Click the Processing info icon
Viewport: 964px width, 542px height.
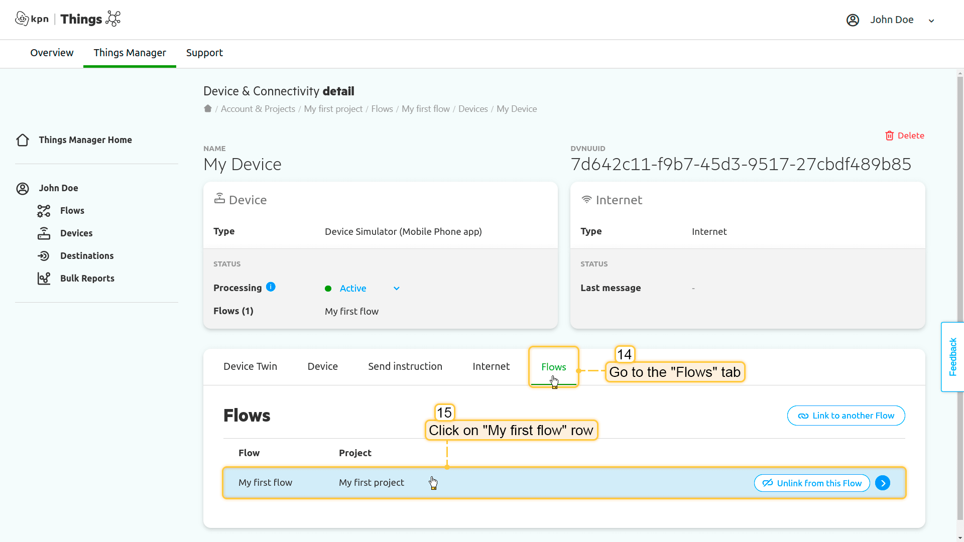271,287
